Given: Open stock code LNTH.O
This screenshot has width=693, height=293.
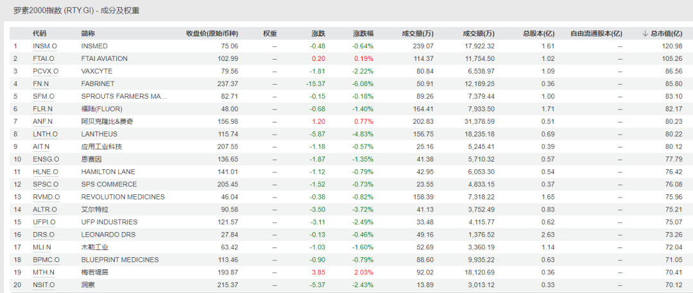Looking at the screenshot, I should 45,134.
